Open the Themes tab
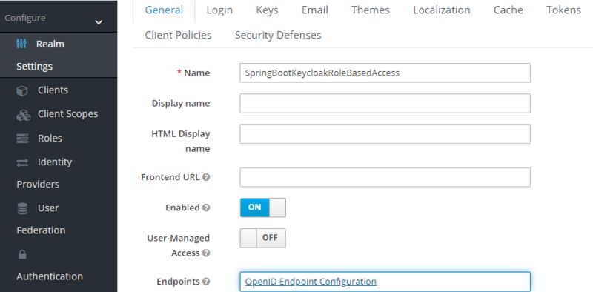 370,10
